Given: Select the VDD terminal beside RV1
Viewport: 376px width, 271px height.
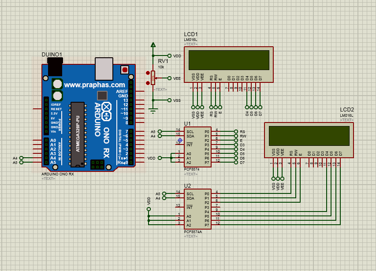Looking at the screenshot, I should click(x=169, y=56).
